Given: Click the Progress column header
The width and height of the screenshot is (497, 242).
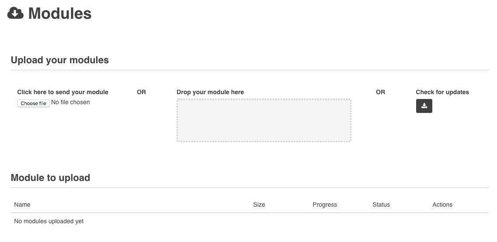Looking at the screenshot, I should coord(325,205).
